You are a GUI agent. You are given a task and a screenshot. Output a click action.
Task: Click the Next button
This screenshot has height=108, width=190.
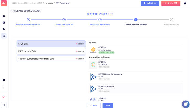pyautogui.click(x=108, y=106)
